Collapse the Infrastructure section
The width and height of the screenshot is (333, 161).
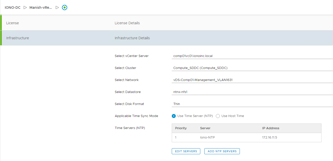(18, 38)
